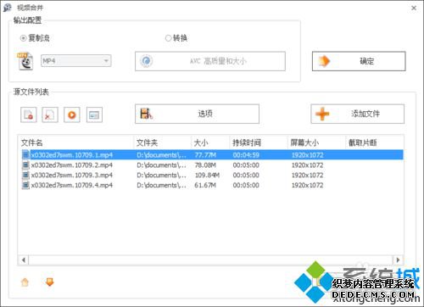Click the left arrow of horizontal scrollbar
This screenshot has height=307, width=424.
[24, 260]
